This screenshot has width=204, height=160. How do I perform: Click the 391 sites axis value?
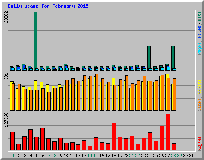click(6, 76)
